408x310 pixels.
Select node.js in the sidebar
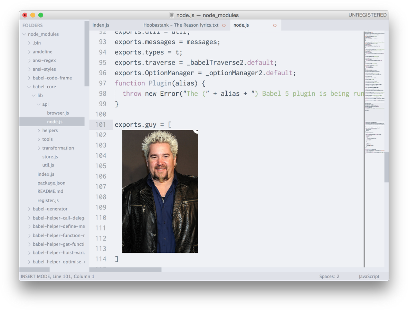55,122
